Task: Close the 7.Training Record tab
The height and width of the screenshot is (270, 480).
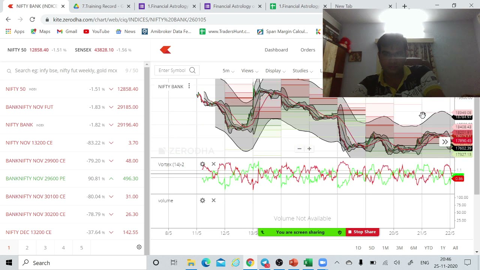Action: click(x=128, y=6)
